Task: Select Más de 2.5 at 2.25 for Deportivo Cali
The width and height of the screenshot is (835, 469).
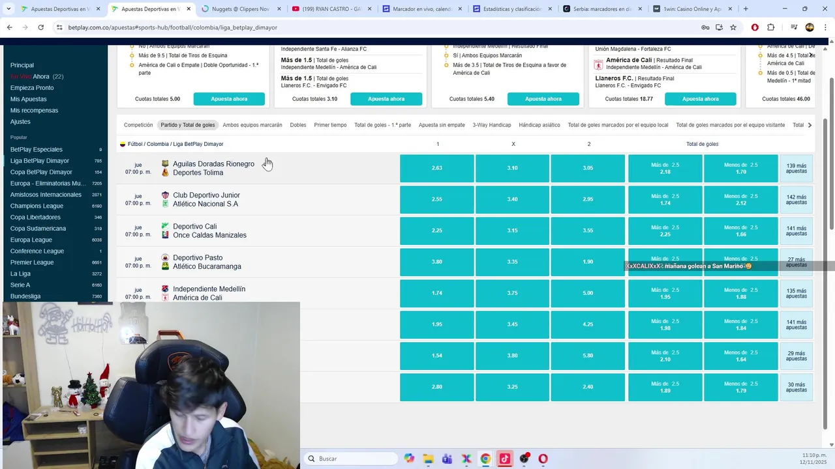Action: (665, 231)
